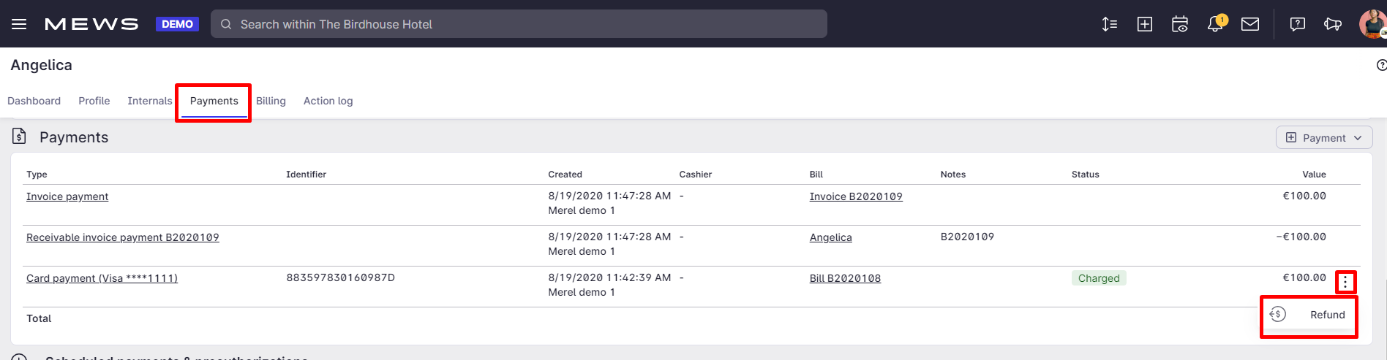Open the notifications bell
The image size is (1387, 360).
click(x=1216, y=23)
